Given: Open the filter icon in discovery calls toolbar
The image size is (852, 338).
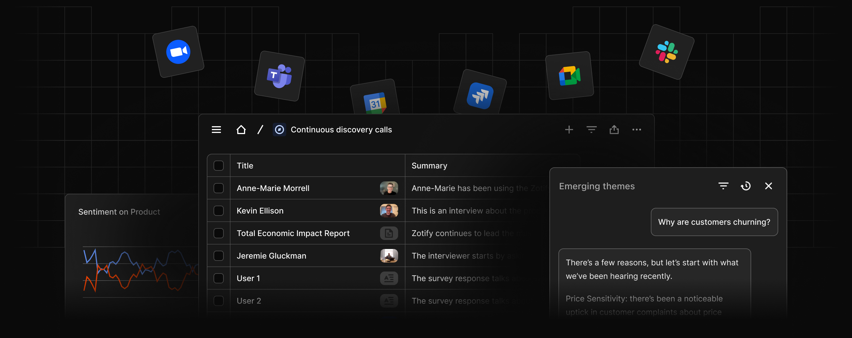Looking at the screenshot, I should pyautogui.click(x=591, y=130).
